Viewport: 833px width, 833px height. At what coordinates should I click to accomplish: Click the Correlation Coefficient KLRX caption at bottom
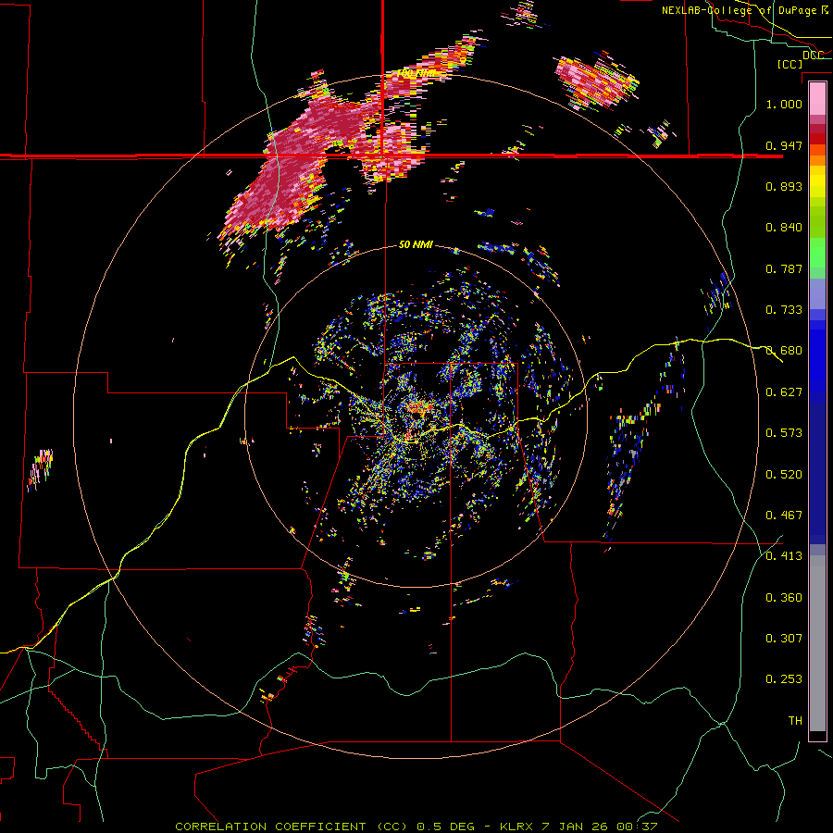point(416,827)
